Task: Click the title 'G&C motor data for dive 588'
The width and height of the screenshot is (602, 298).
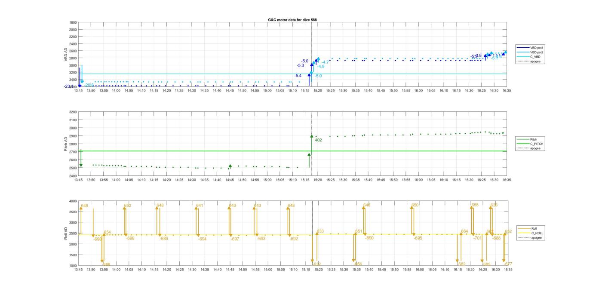Action: [x=292, y=20]
